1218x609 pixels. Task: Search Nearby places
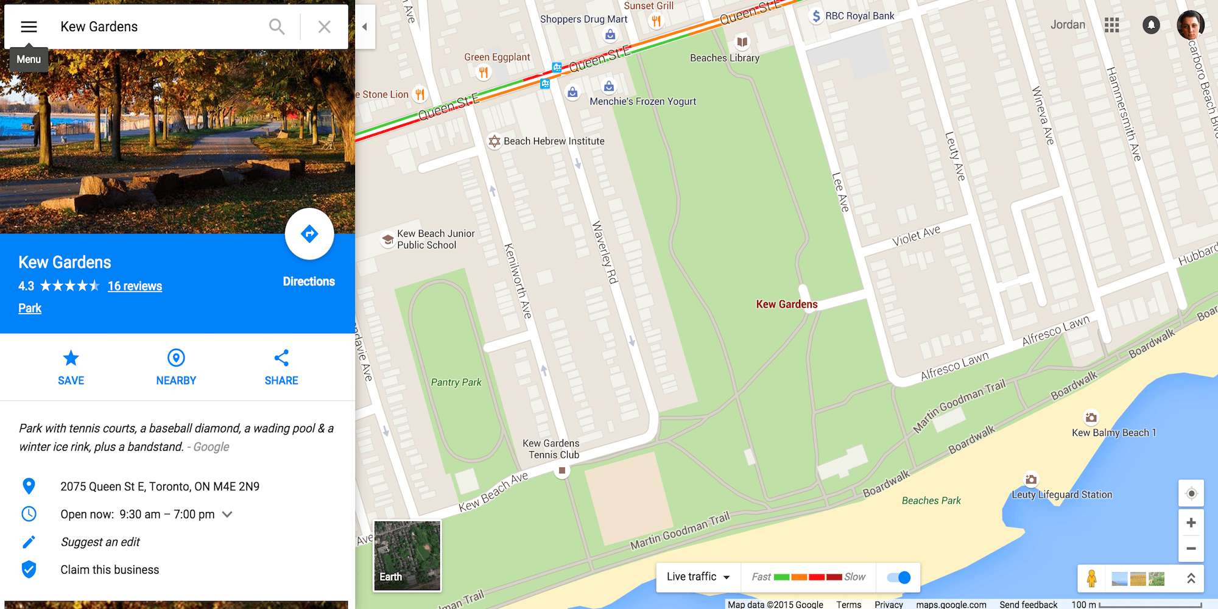(x=176, y=368)
